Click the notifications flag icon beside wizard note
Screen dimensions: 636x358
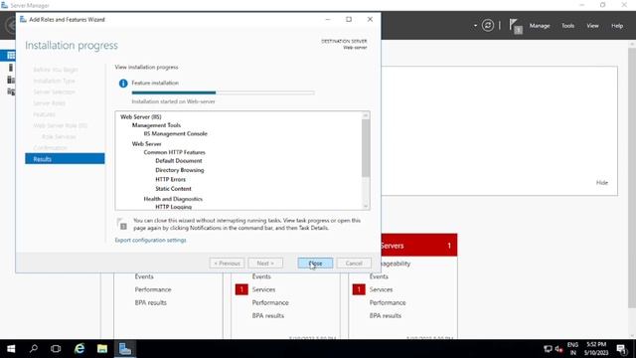[122, 224]
